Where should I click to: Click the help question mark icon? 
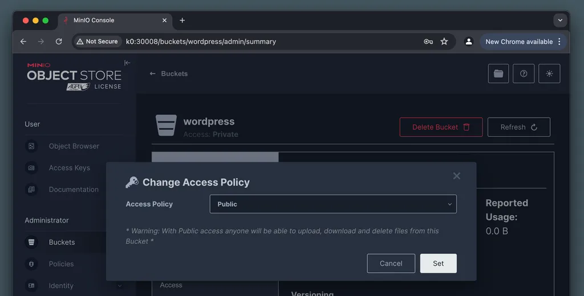[524, 73]
